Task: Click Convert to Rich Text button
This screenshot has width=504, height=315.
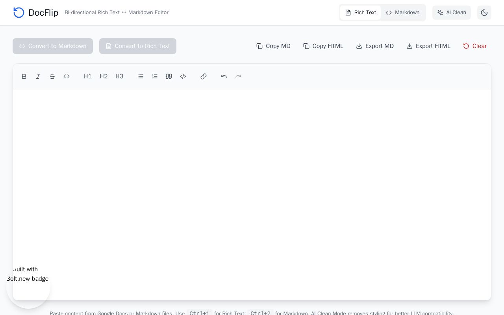Action: click(138, 46)
